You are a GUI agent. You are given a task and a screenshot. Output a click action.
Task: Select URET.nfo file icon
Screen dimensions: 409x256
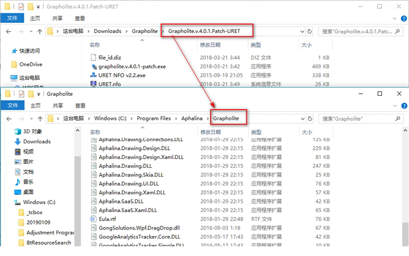click(x=94, y=84)
